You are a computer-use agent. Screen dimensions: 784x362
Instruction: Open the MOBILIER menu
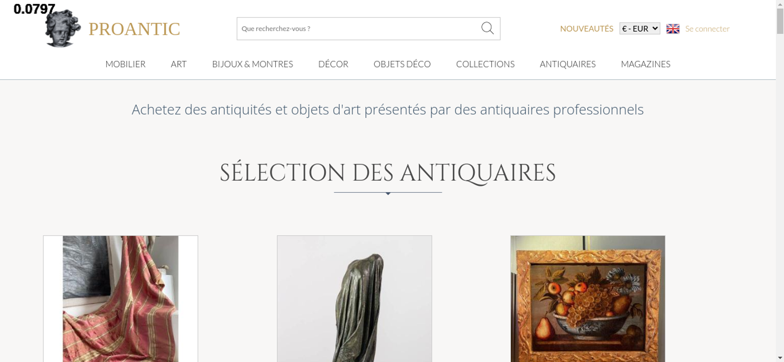point(125,64)
